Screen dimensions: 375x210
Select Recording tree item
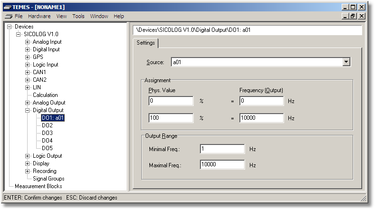(x=44, y=171)
